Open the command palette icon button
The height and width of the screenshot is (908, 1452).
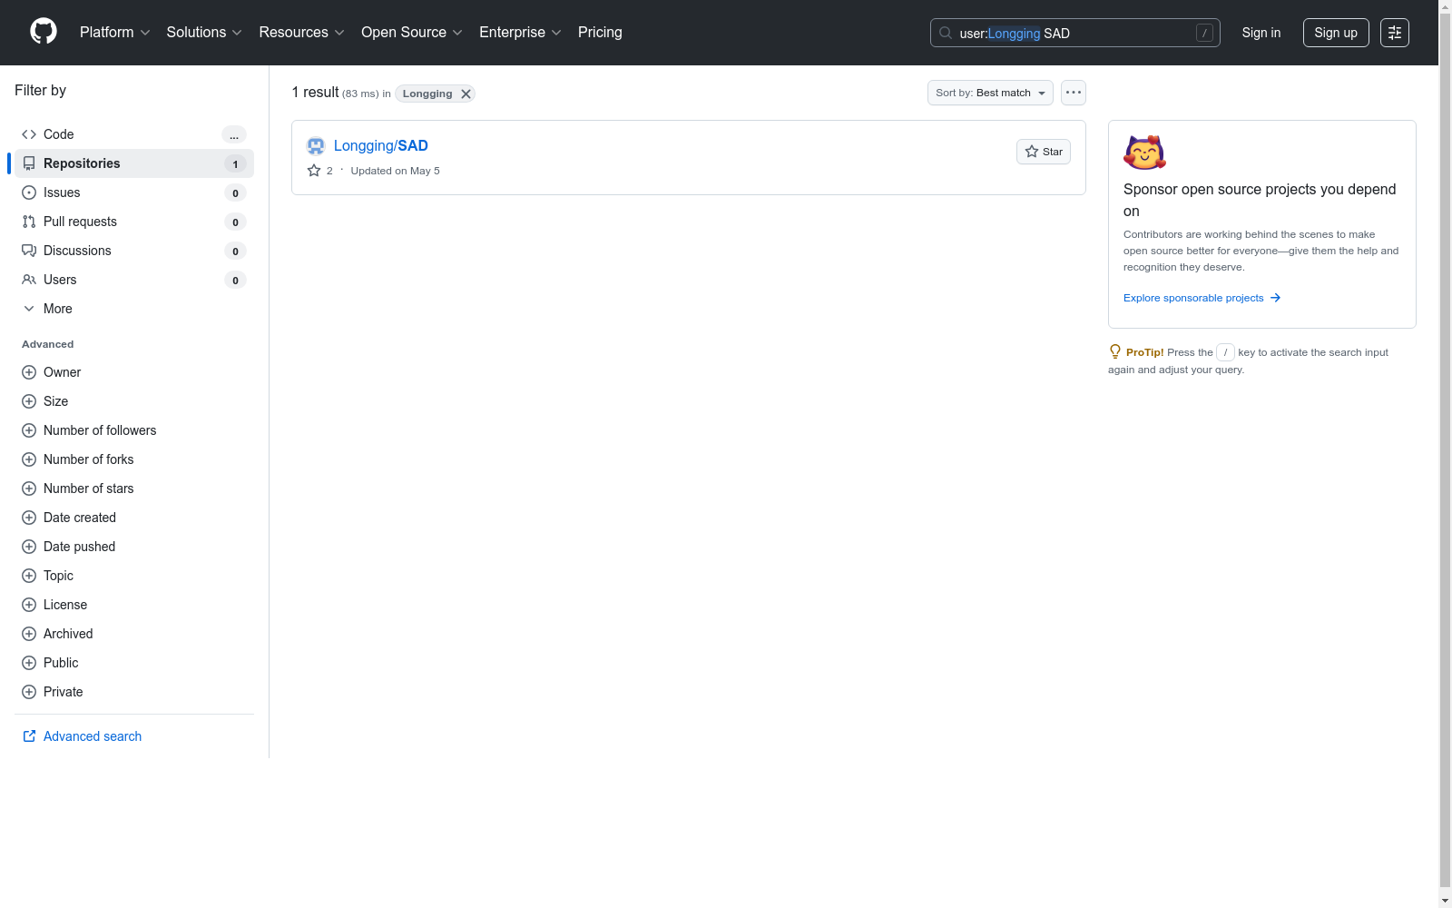(1395, 33)
